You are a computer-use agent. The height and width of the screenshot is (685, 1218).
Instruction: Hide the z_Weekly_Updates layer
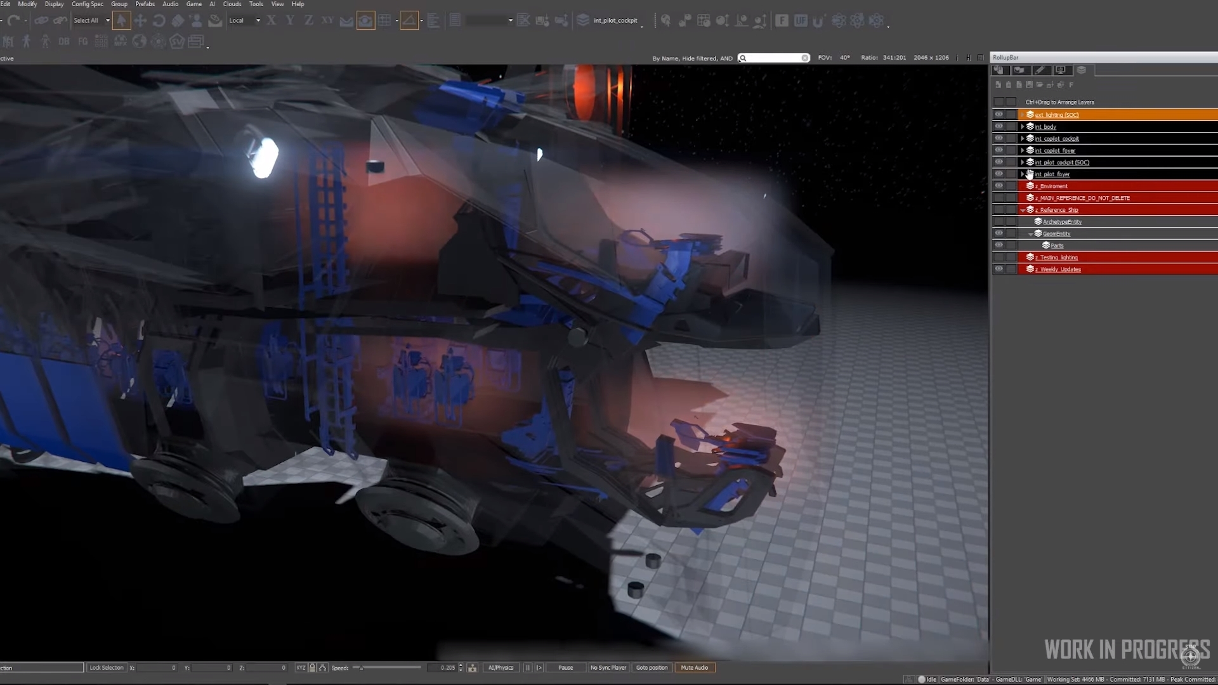999,269
